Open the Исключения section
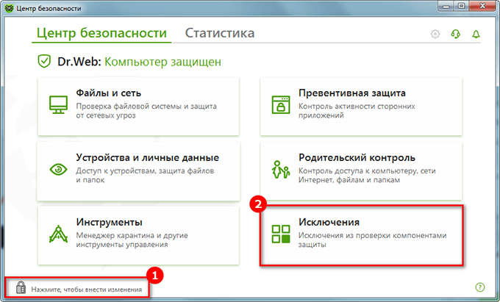500x302 pixels. click(361, 235)
